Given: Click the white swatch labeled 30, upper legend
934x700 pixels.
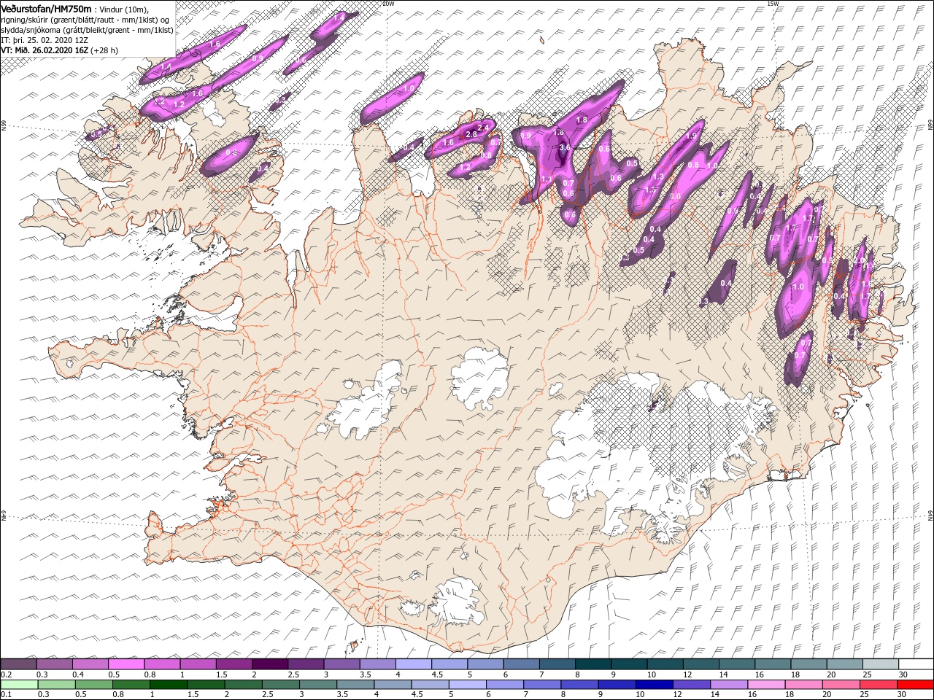Looking at the screenshot, I should pyautogui.click(x=916, y=664).
